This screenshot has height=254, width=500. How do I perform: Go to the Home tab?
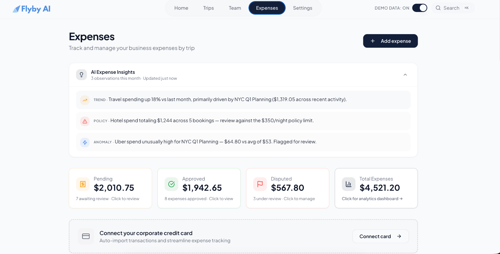181,8
